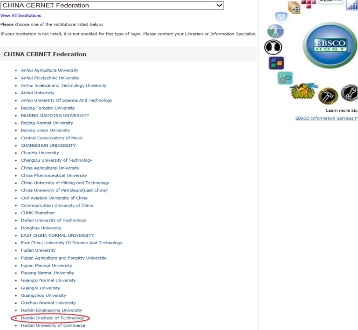Image resolution: width=358 pixels, height=330 pixels.
Task: Open the EBSCO Information Services link
Action: (326, 118)
